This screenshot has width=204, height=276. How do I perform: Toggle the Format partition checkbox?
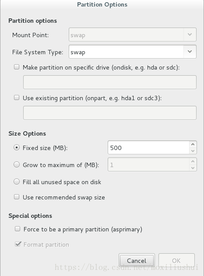coord(18,244)
